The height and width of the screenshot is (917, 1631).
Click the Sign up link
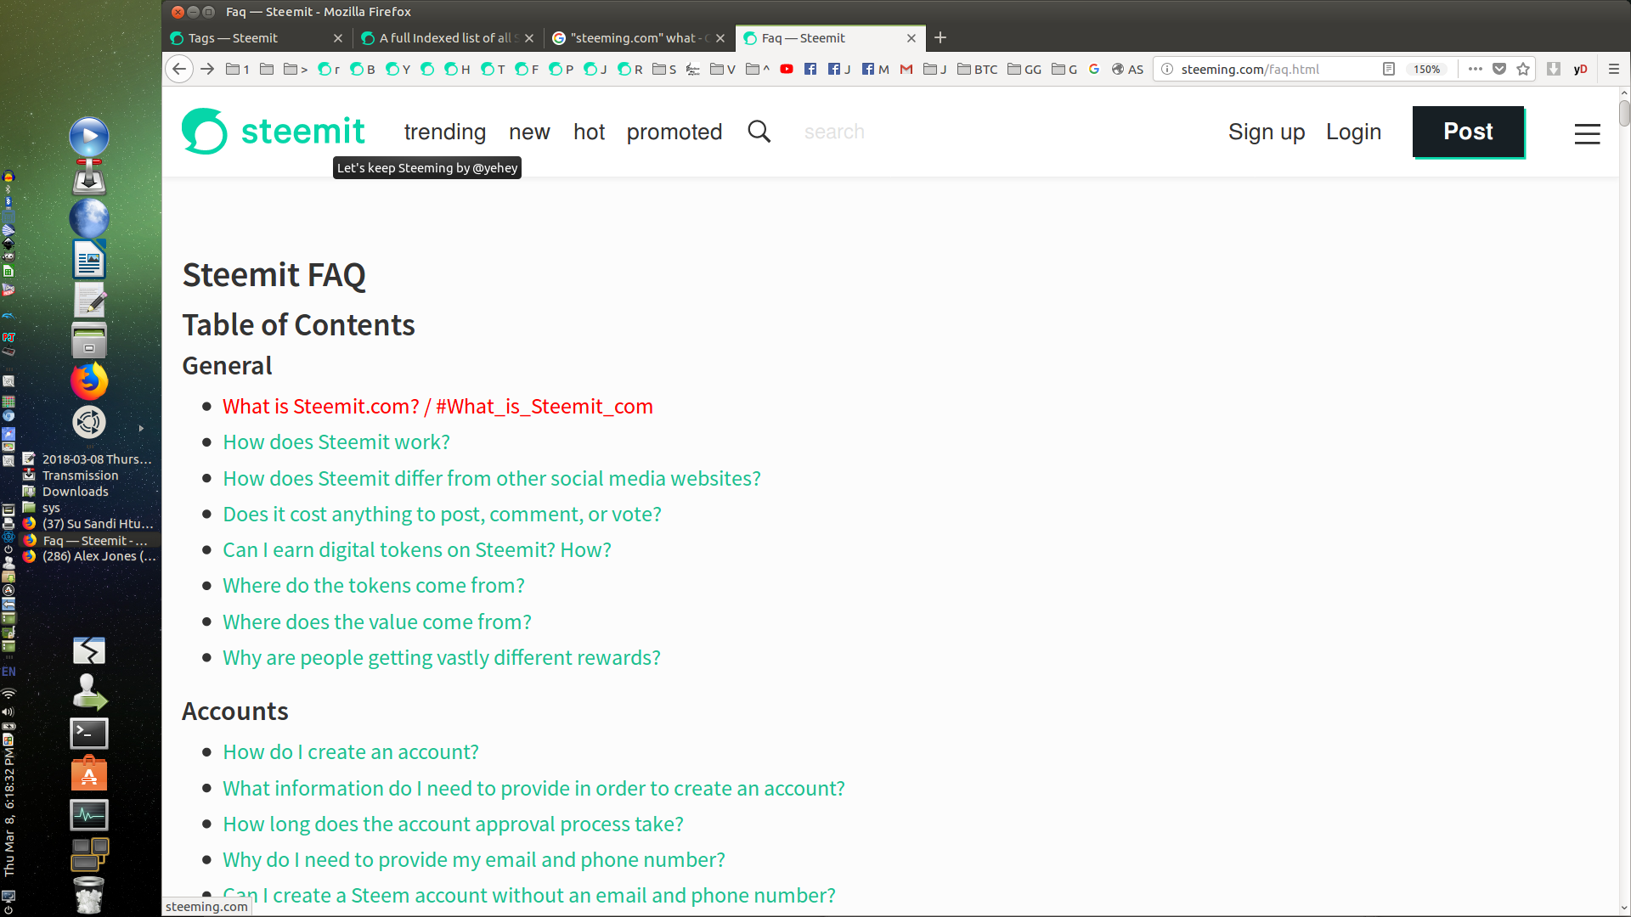click(1267, 132)
